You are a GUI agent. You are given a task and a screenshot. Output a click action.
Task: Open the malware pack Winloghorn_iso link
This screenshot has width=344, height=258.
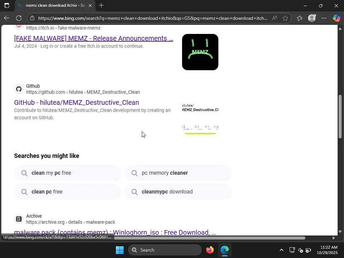pos(115,232)
